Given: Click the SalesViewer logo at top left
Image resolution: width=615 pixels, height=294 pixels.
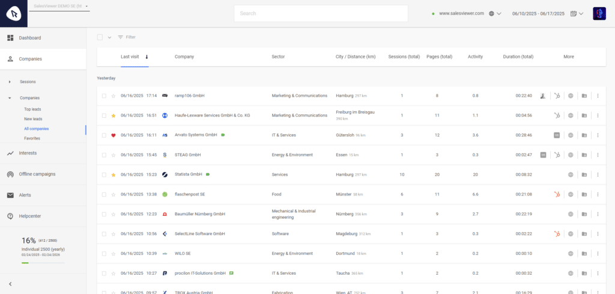Looking at the screenshot, I should point(14,14).
